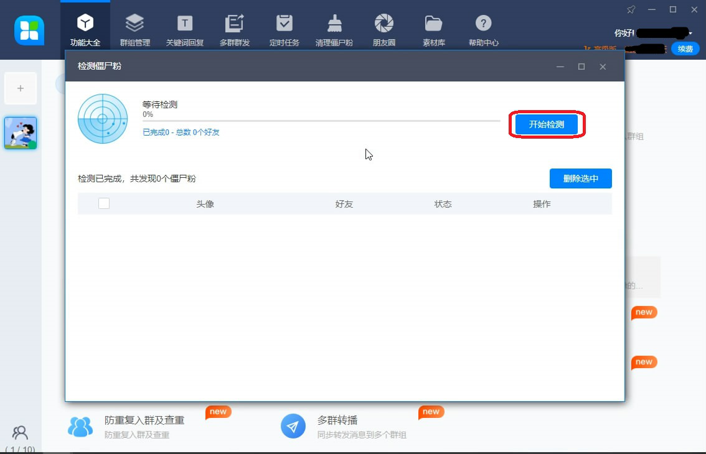Viewport: 706px width, 454px height.
Task: Click 检测已完成 result summary text
Action: coord(137,178)
